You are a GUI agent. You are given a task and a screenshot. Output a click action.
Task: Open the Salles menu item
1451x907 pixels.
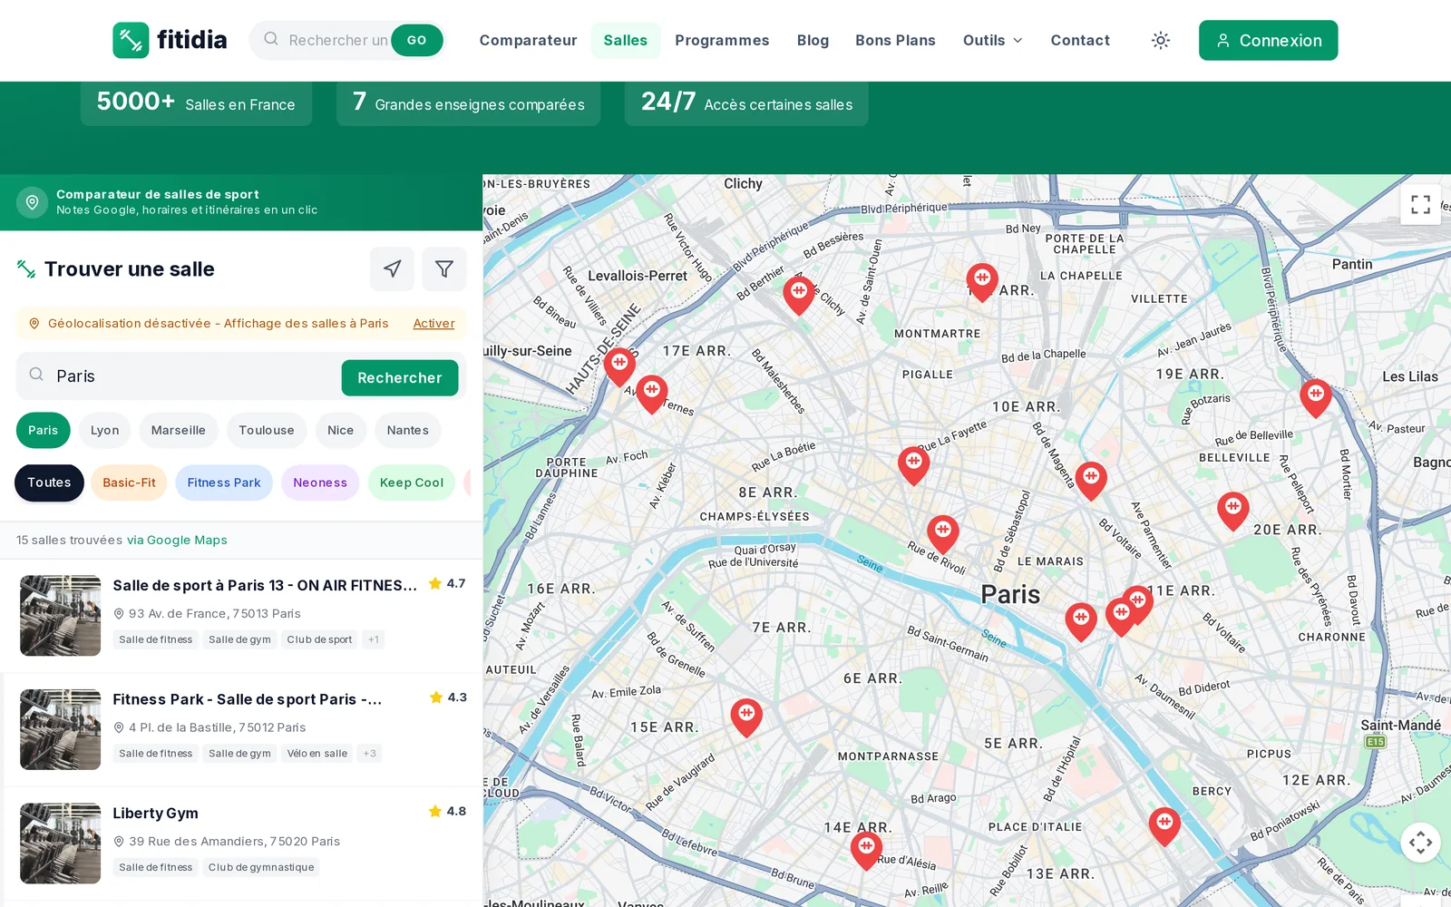point(625,40)
